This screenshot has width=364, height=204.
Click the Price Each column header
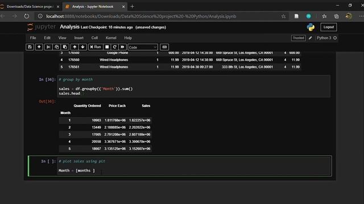[x=117, y=106]
